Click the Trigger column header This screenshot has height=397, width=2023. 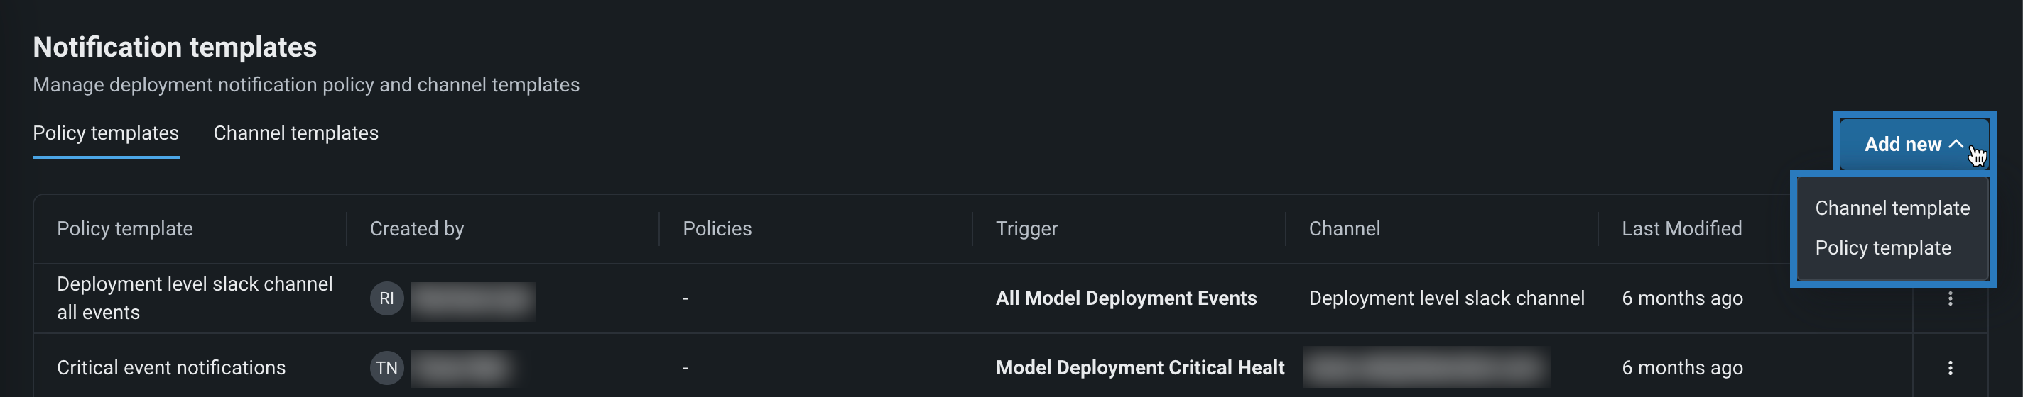point(1026,229)
